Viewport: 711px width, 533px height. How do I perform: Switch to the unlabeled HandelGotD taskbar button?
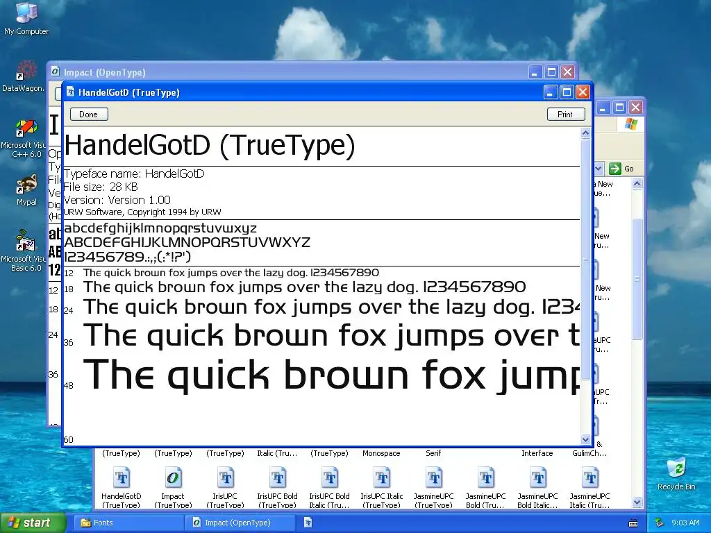[x=308, y=523]
